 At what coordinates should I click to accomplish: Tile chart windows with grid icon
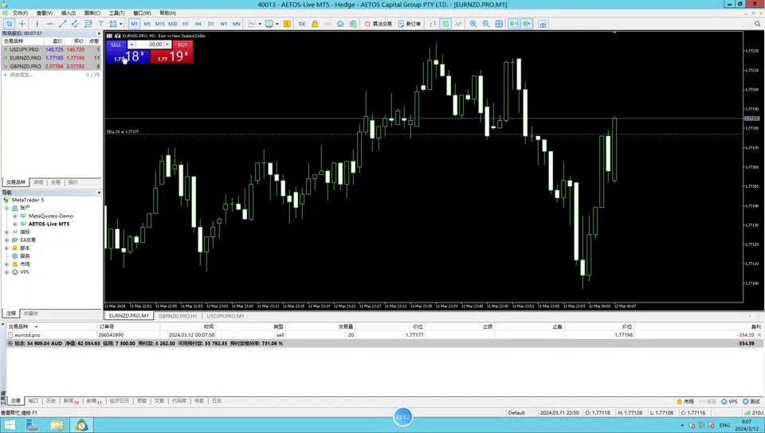pos(499,24)
